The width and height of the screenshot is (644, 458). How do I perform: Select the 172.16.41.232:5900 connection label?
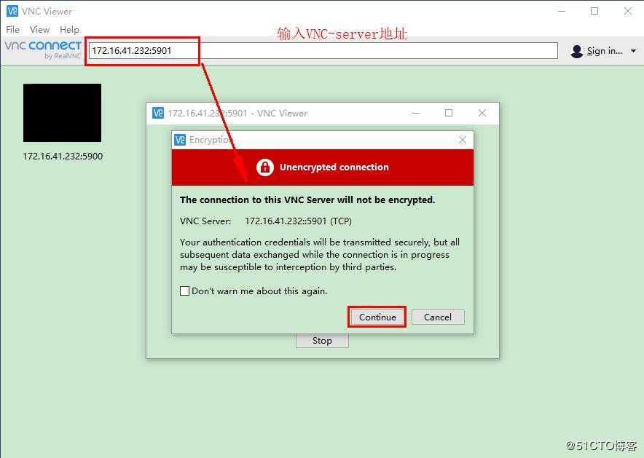click(x=63, y=157)
